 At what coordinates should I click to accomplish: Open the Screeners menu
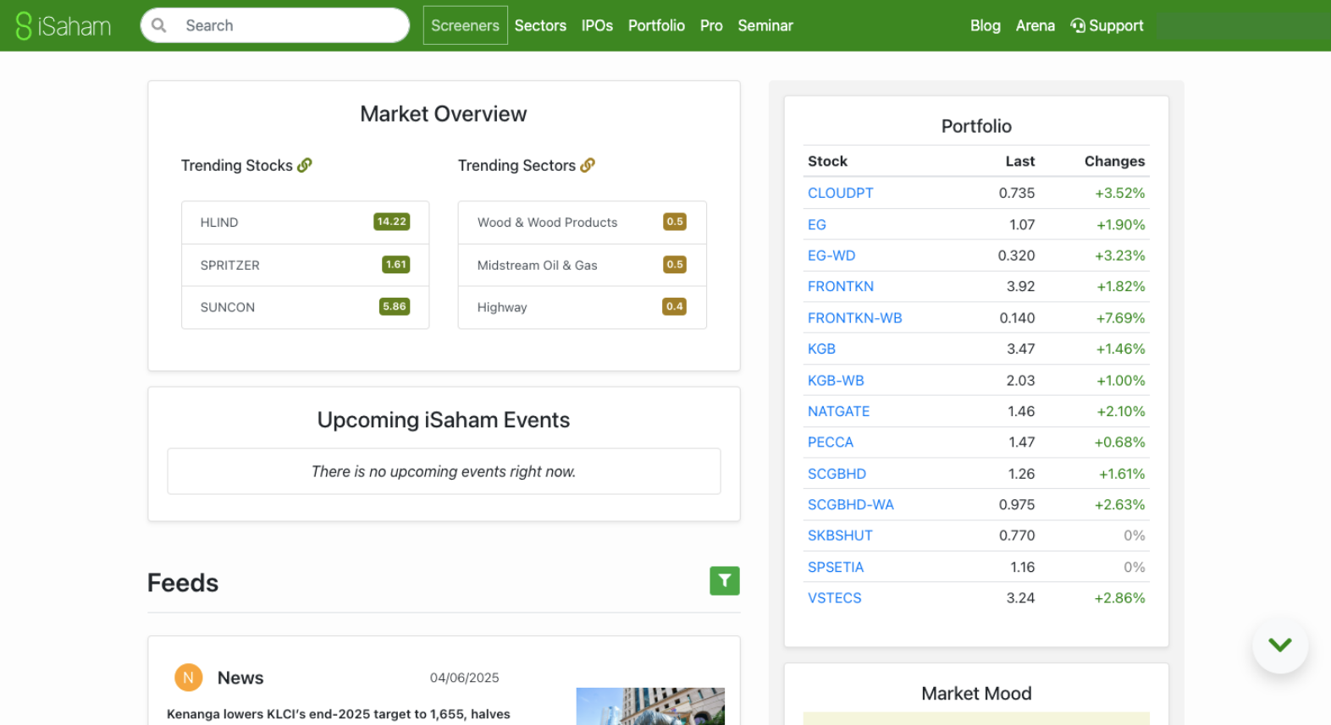pyautogui.click(x=465, y=25)
